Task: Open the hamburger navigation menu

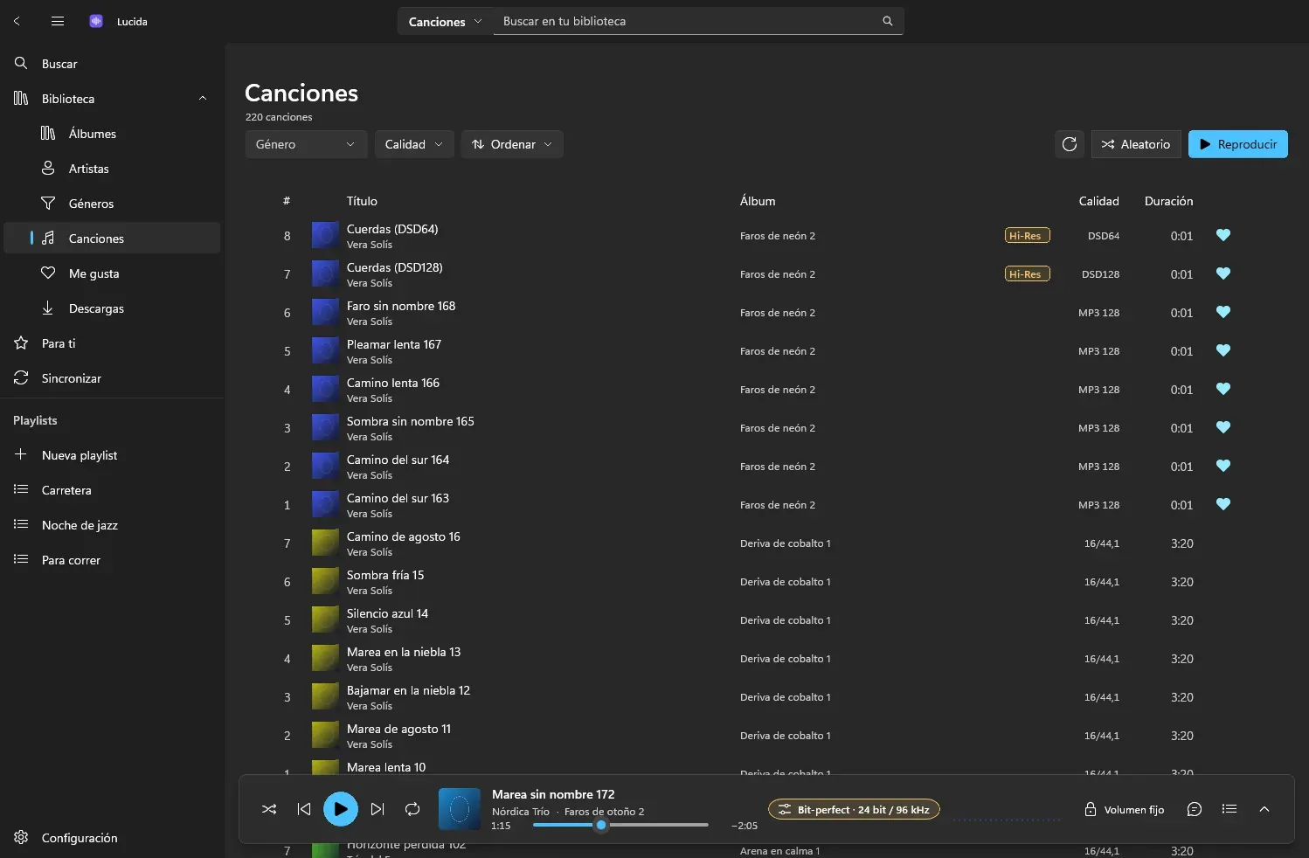Action: coord(58,21)
